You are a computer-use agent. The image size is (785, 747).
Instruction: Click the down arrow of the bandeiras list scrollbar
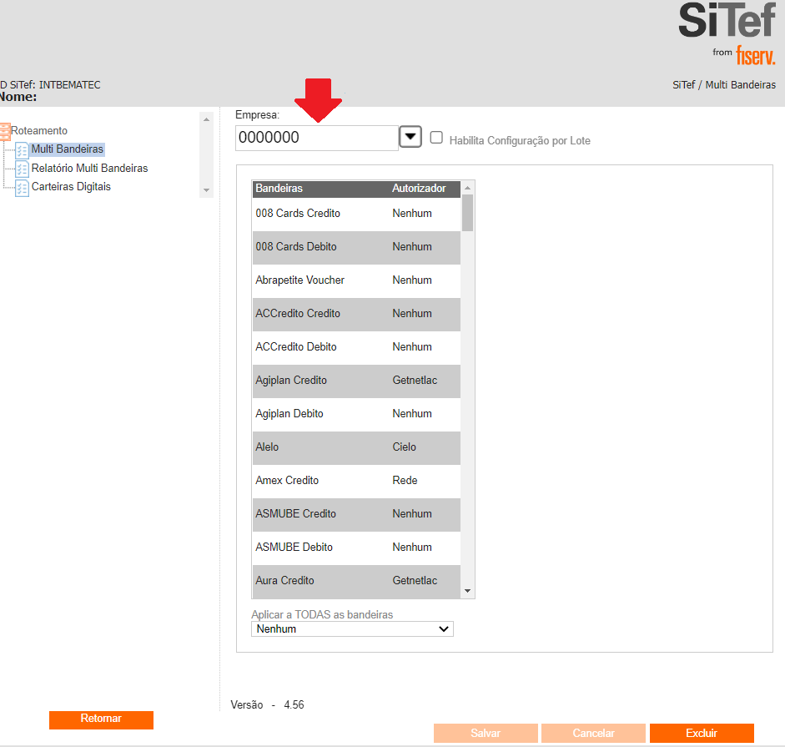[468, 590]
